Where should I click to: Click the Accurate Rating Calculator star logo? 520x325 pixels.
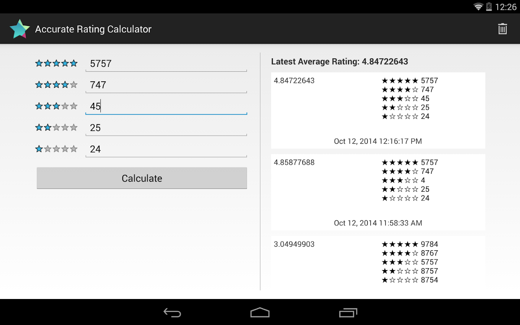[x=19, y=29]
